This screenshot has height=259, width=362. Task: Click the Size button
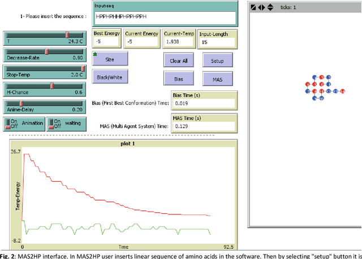(x=110, y=58)
